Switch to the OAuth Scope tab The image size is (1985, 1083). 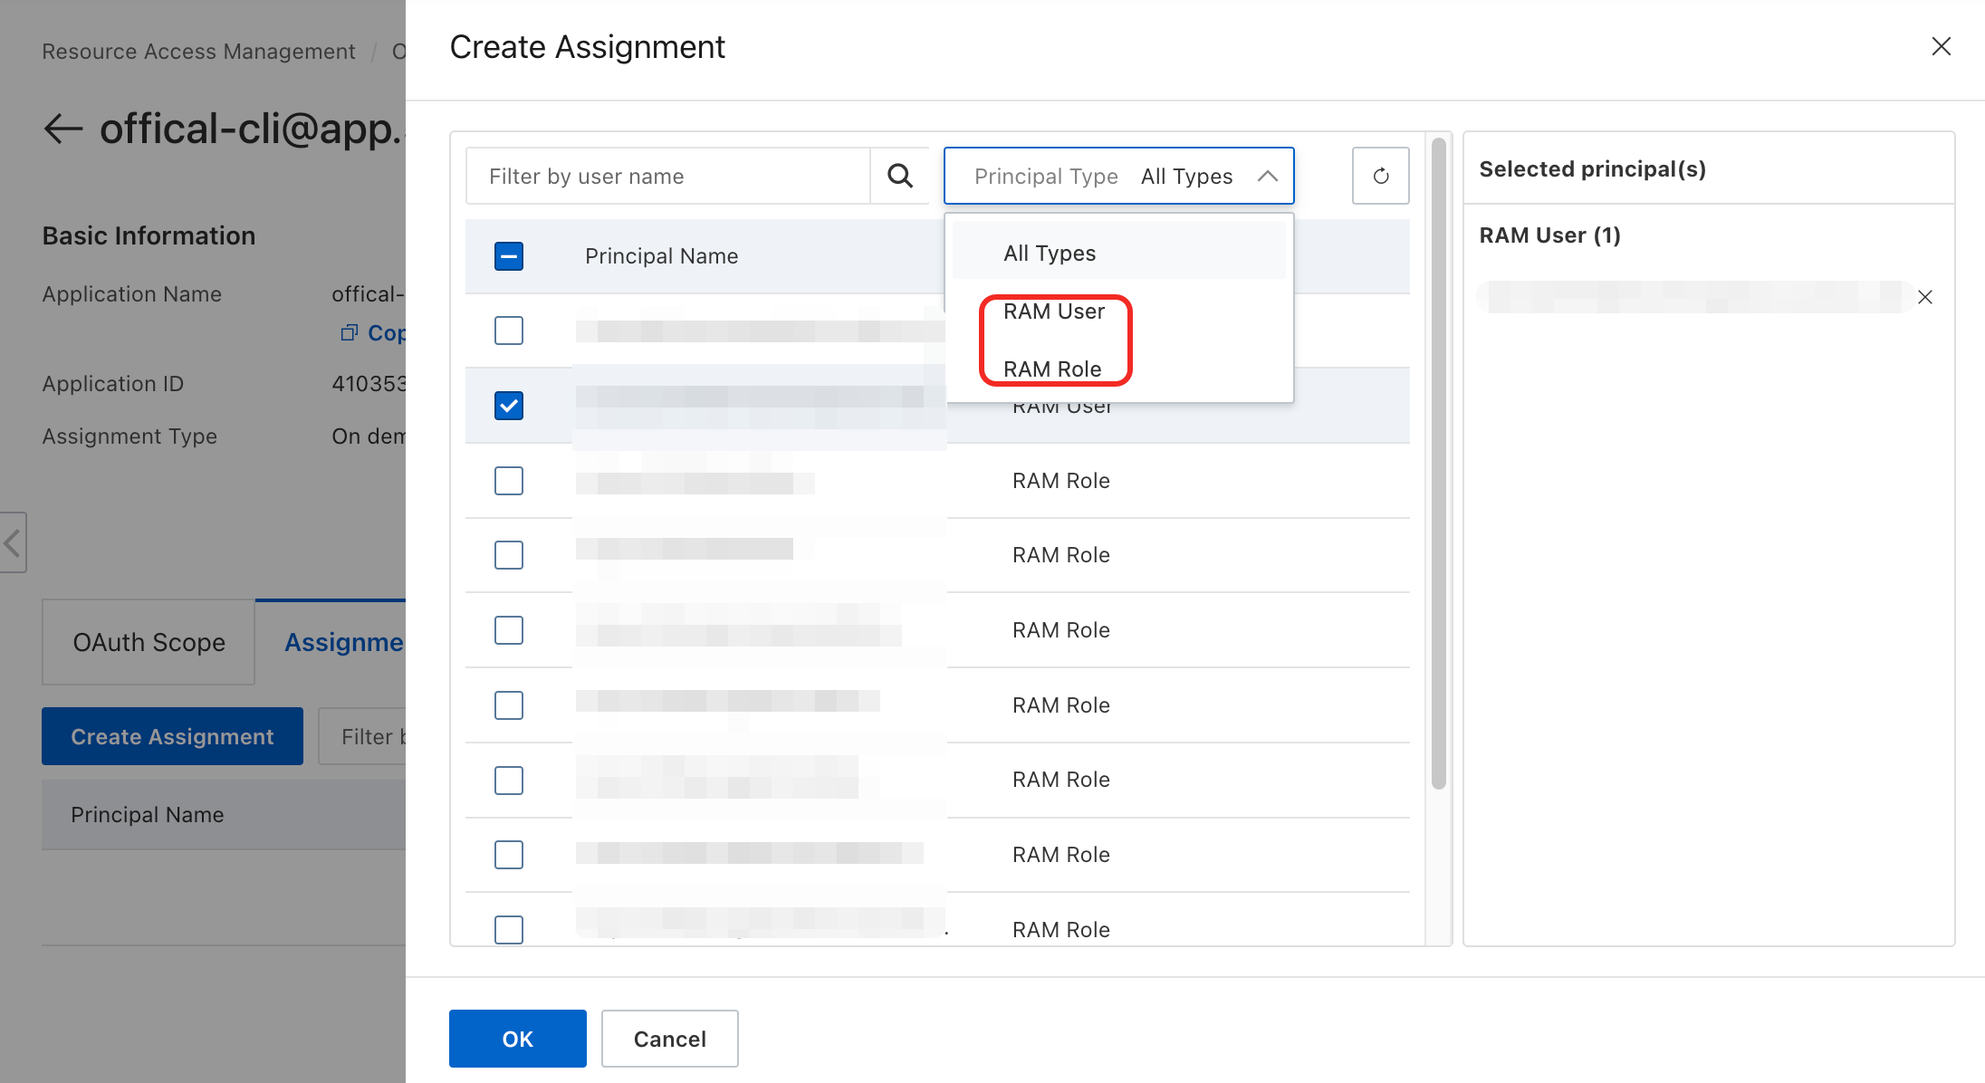[149, 642]
